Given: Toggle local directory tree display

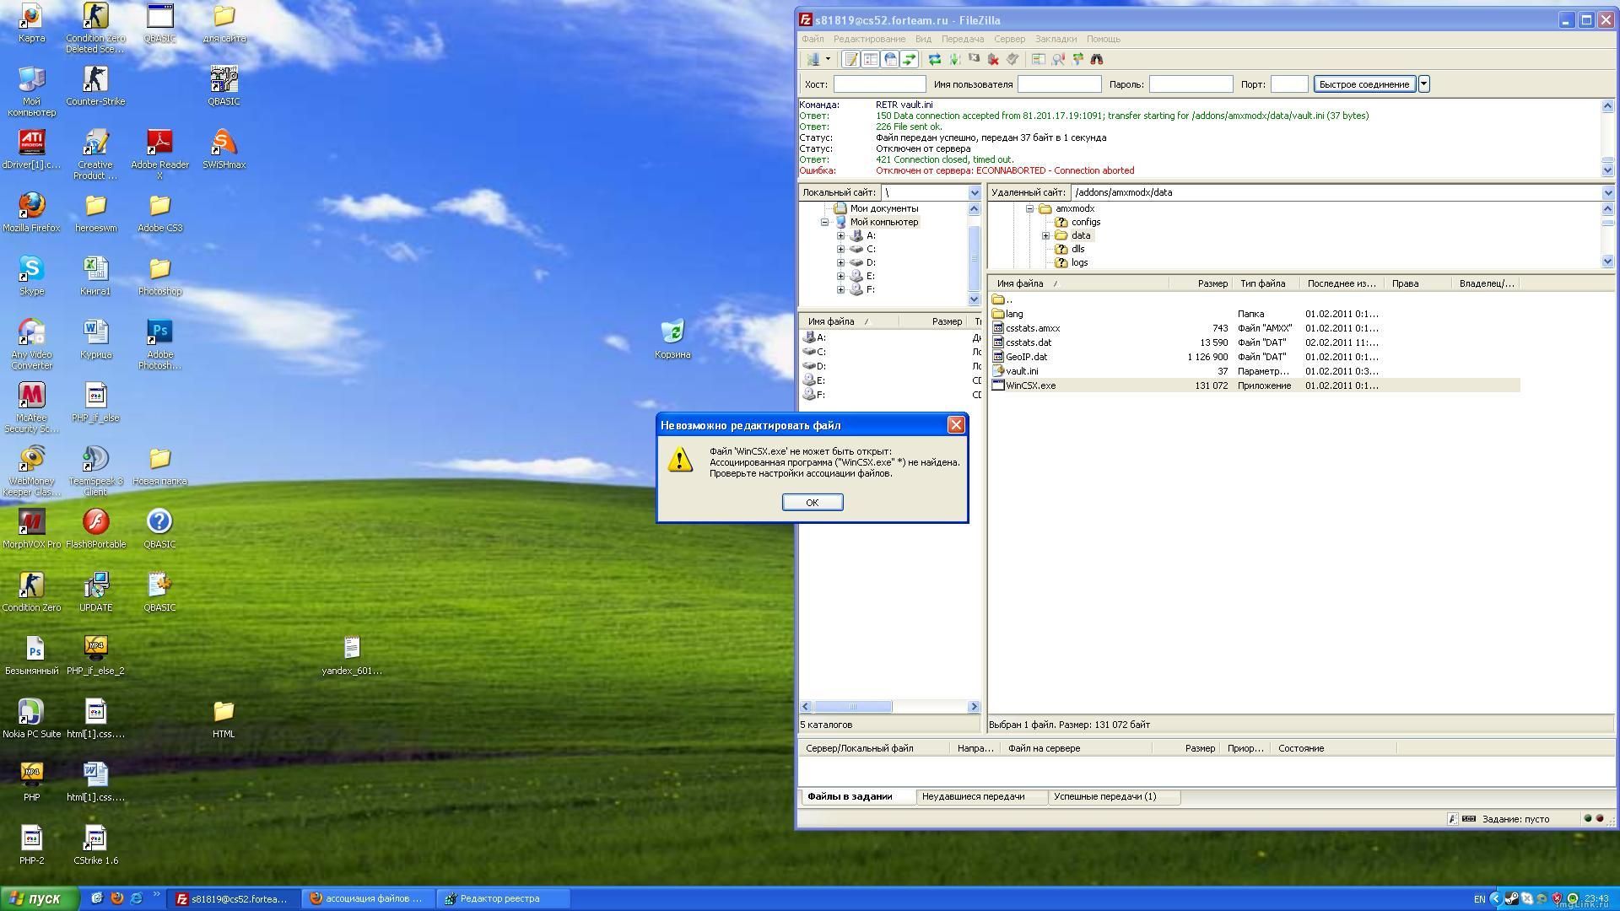Looking at the screenshot, I should (870, 59).
